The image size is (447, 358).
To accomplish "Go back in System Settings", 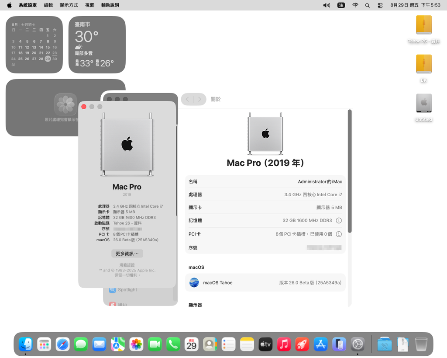I will (x=187, y=99).
